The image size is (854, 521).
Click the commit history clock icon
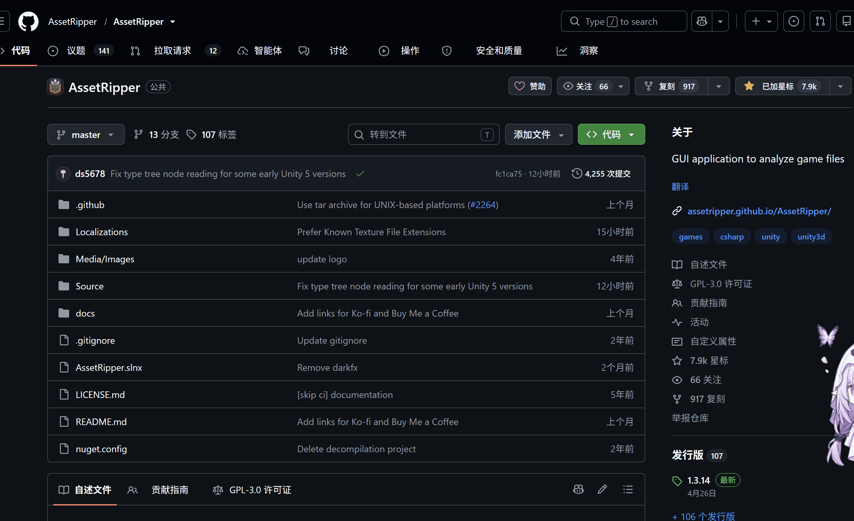tap(577, 173)
